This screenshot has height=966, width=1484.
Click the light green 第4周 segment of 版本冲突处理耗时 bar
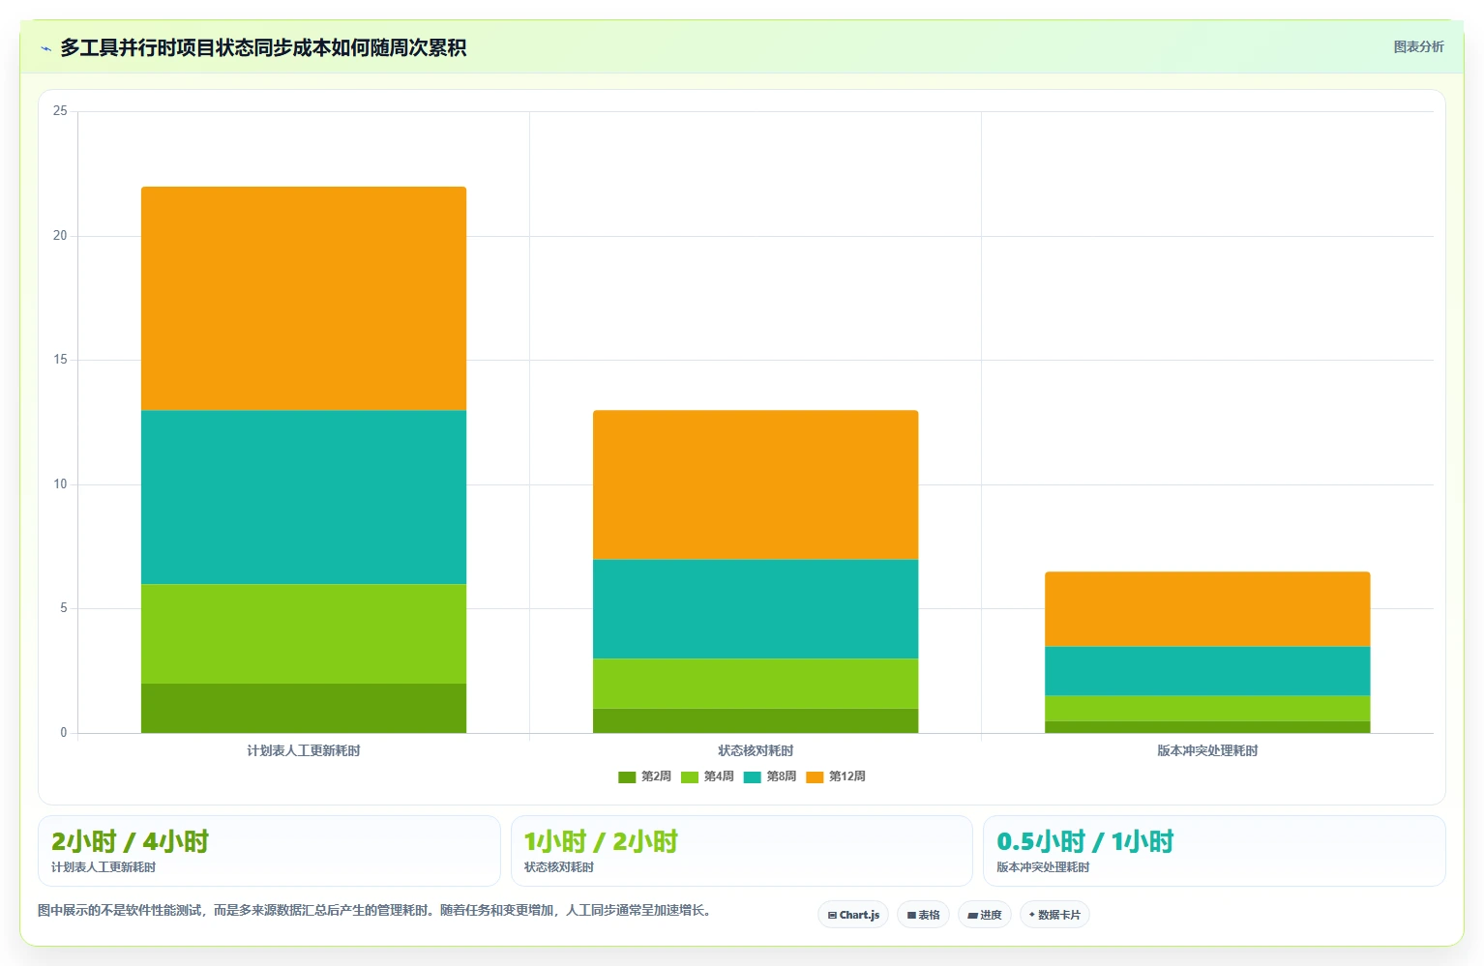pos(1207,709)
